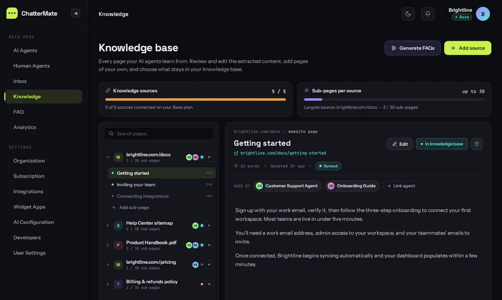
Task: Click the Add source button
Action: (x=467, y=48)
